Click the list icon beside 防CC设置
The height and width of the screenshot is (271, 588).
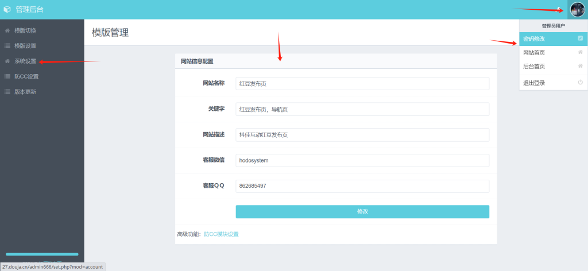7,76
